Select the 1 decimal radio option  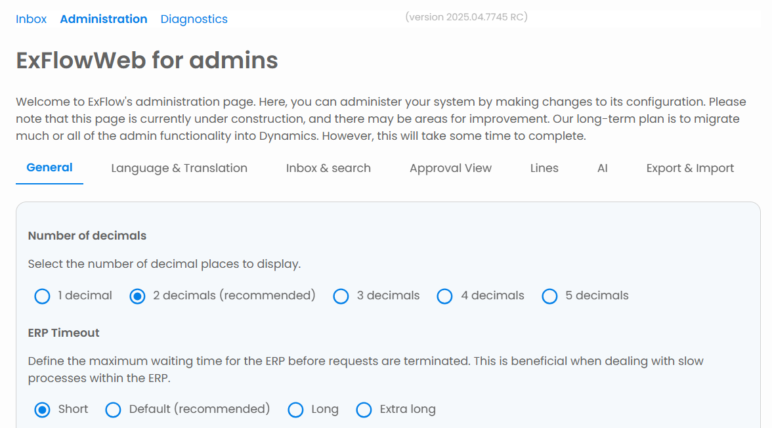click(x=42, y=296)
